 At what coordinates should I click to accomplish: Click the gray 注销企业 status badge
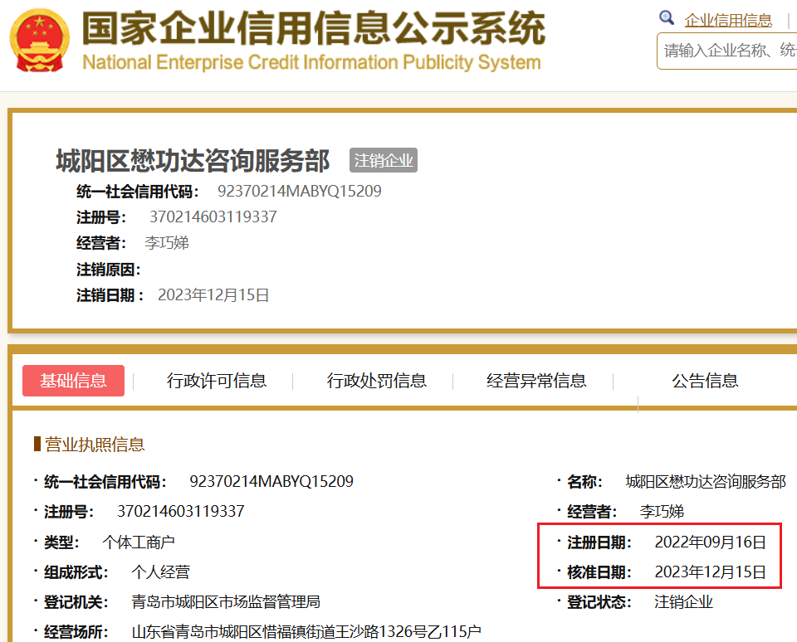[x=383, y=160]
